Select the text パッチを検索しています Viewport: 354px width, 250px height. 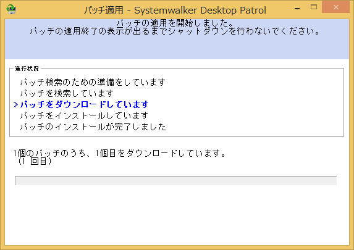67,93
